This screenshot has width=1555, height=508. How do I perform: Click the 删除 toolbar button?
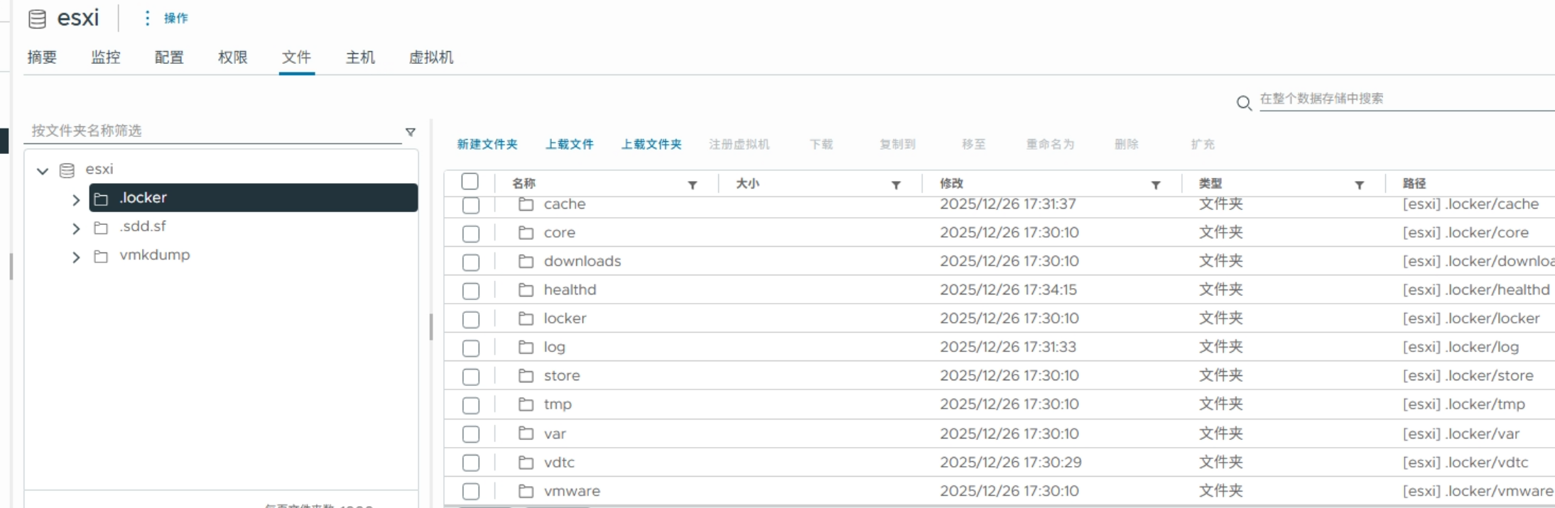coord(1127,145)
